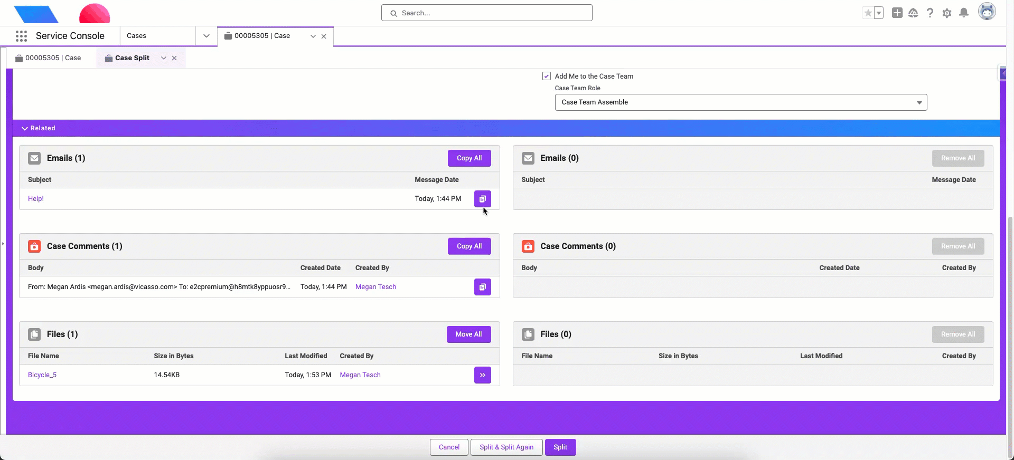Open the Cases navigation menu chevron
Image resolution: width=1014 pixels, height=460 pixels.
[206, 36]
